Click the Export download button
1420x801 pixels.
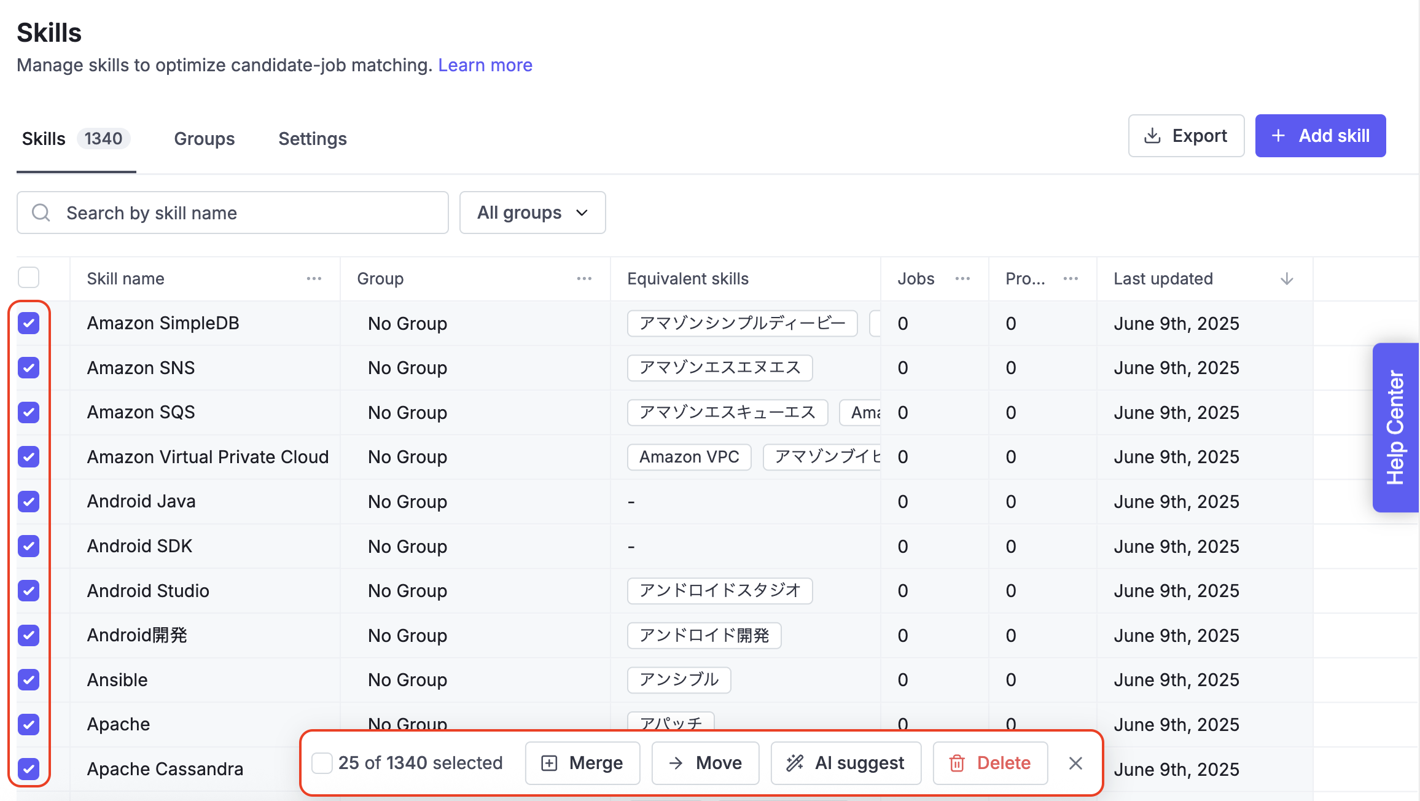1186,136
